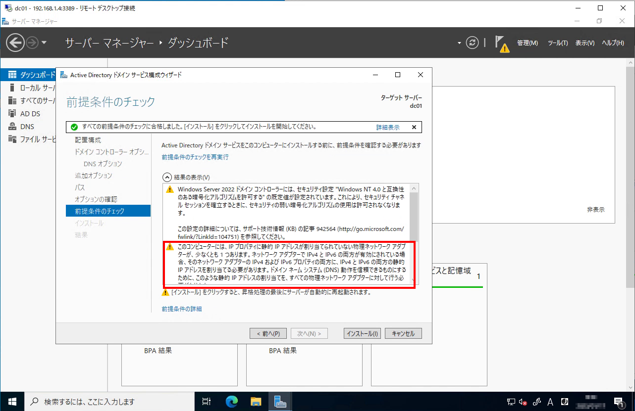Dismiss the prerequisites passed notification
The height and width of the screenshot is (411, 635).
tap(414, 127)
